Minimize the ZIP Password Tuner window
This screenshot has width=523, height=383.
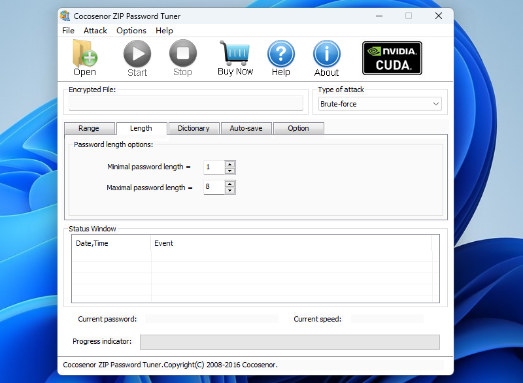[x=379, y=16]
